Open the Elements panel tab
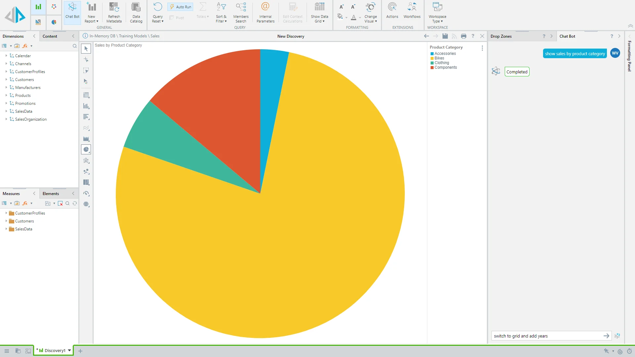Image resolution: width=635 pixels, height=357 pixels. [51, 194]
